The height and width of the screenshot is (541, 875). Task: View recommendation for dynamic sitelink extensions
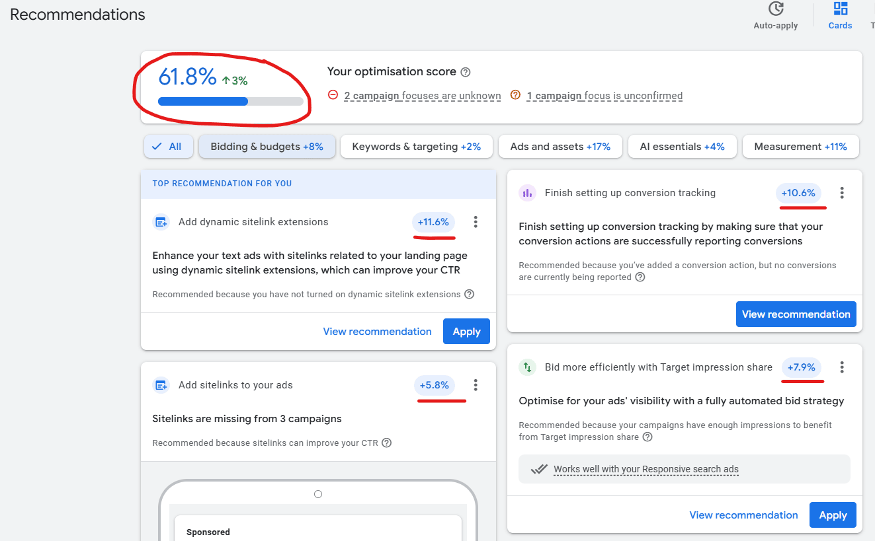(x=377, y=332)
